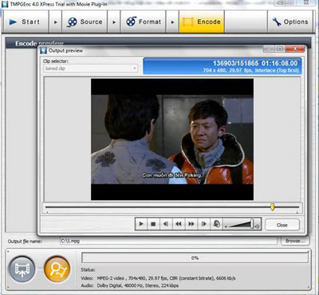
Task: Click the orange output preview icon
Action: tap(57, 269)
